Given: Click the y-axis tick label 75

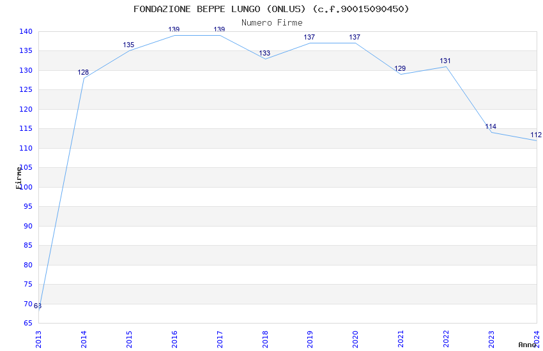Looking at the screenshot, I should pos(28,284).
